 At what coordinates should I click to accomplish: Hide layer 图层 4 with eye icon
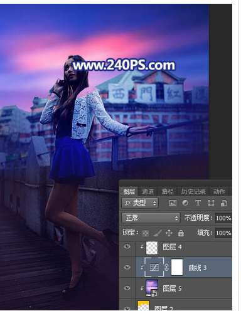click(x=127, y=246)
